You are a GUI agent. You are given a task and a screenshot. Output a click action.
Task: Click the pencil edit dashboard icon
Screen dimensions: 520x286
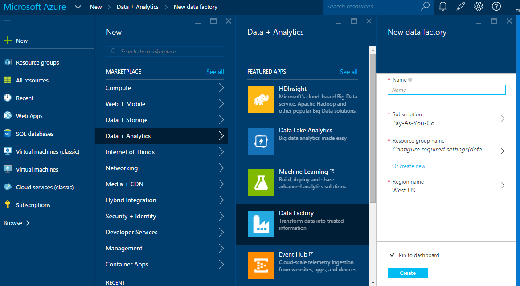click(x=461, y=6)
